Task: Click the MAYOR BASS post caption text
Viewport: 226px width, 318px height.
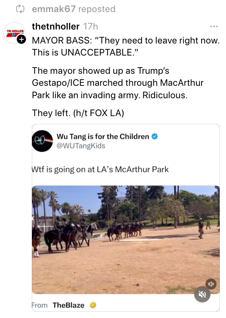Action: pyautogui.click(x=126, y=47)
